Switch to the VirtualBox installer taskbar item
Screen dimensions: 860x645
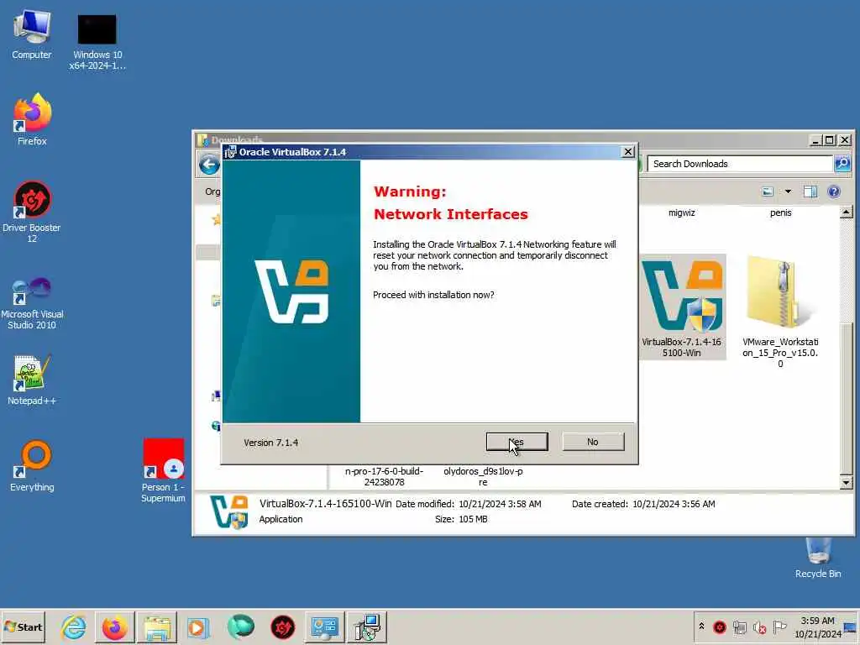[x=367, y=627]
